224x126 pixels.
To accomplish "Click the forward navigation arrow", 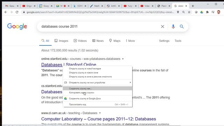I will [12, 12].
